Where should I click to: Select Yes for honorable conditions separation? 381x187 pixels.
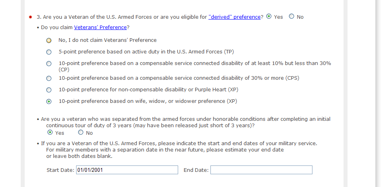pos(50,132)
